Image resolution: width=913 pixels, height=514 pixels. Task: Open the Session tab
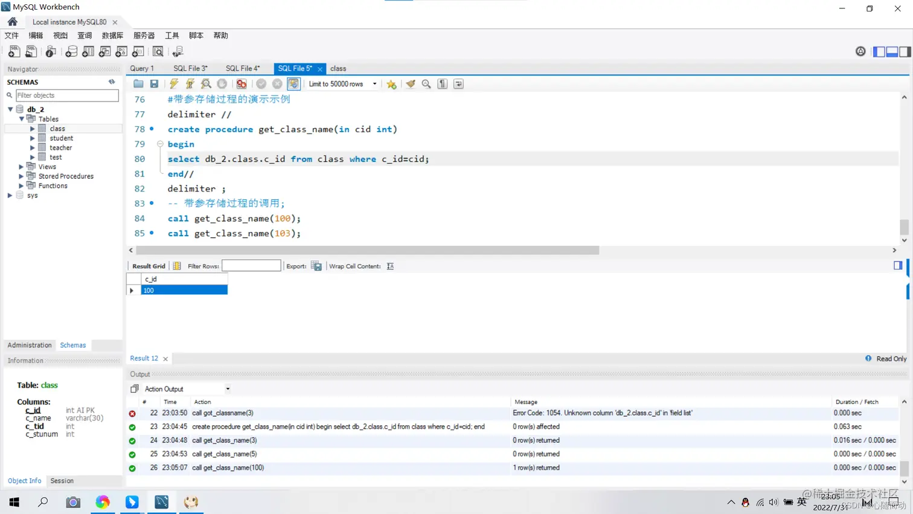tap(62, 481)
